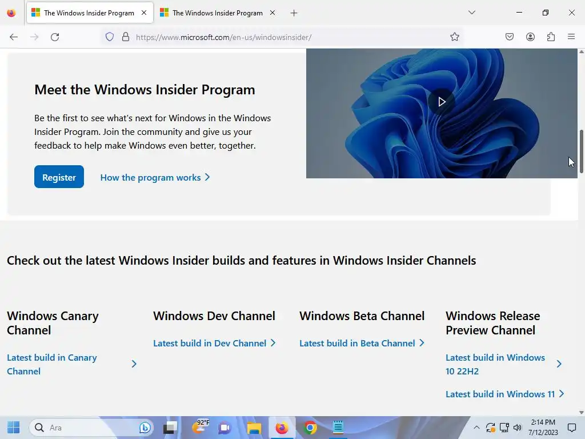Click the Windows Release Preview Channel heading
This screenshot has height=439, width=585.
[493, 323]
